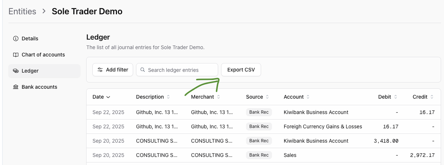Sort by Debit column arrows
444x165 pixels.
tap(395, 97)
